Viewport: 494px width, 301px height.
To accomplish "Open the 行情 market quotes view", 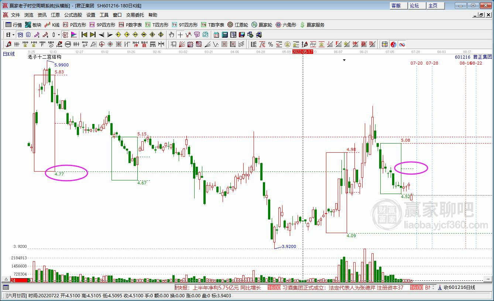I will [14, 25].
